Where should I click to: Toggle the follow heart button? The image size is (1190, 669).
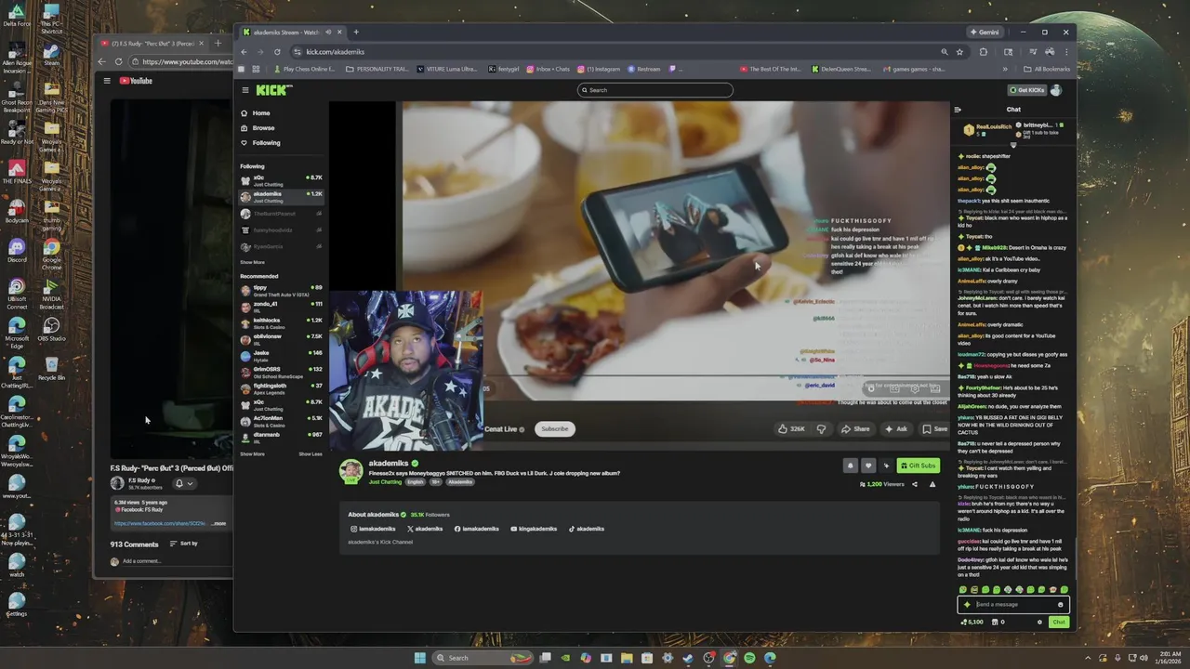point(868,466)
